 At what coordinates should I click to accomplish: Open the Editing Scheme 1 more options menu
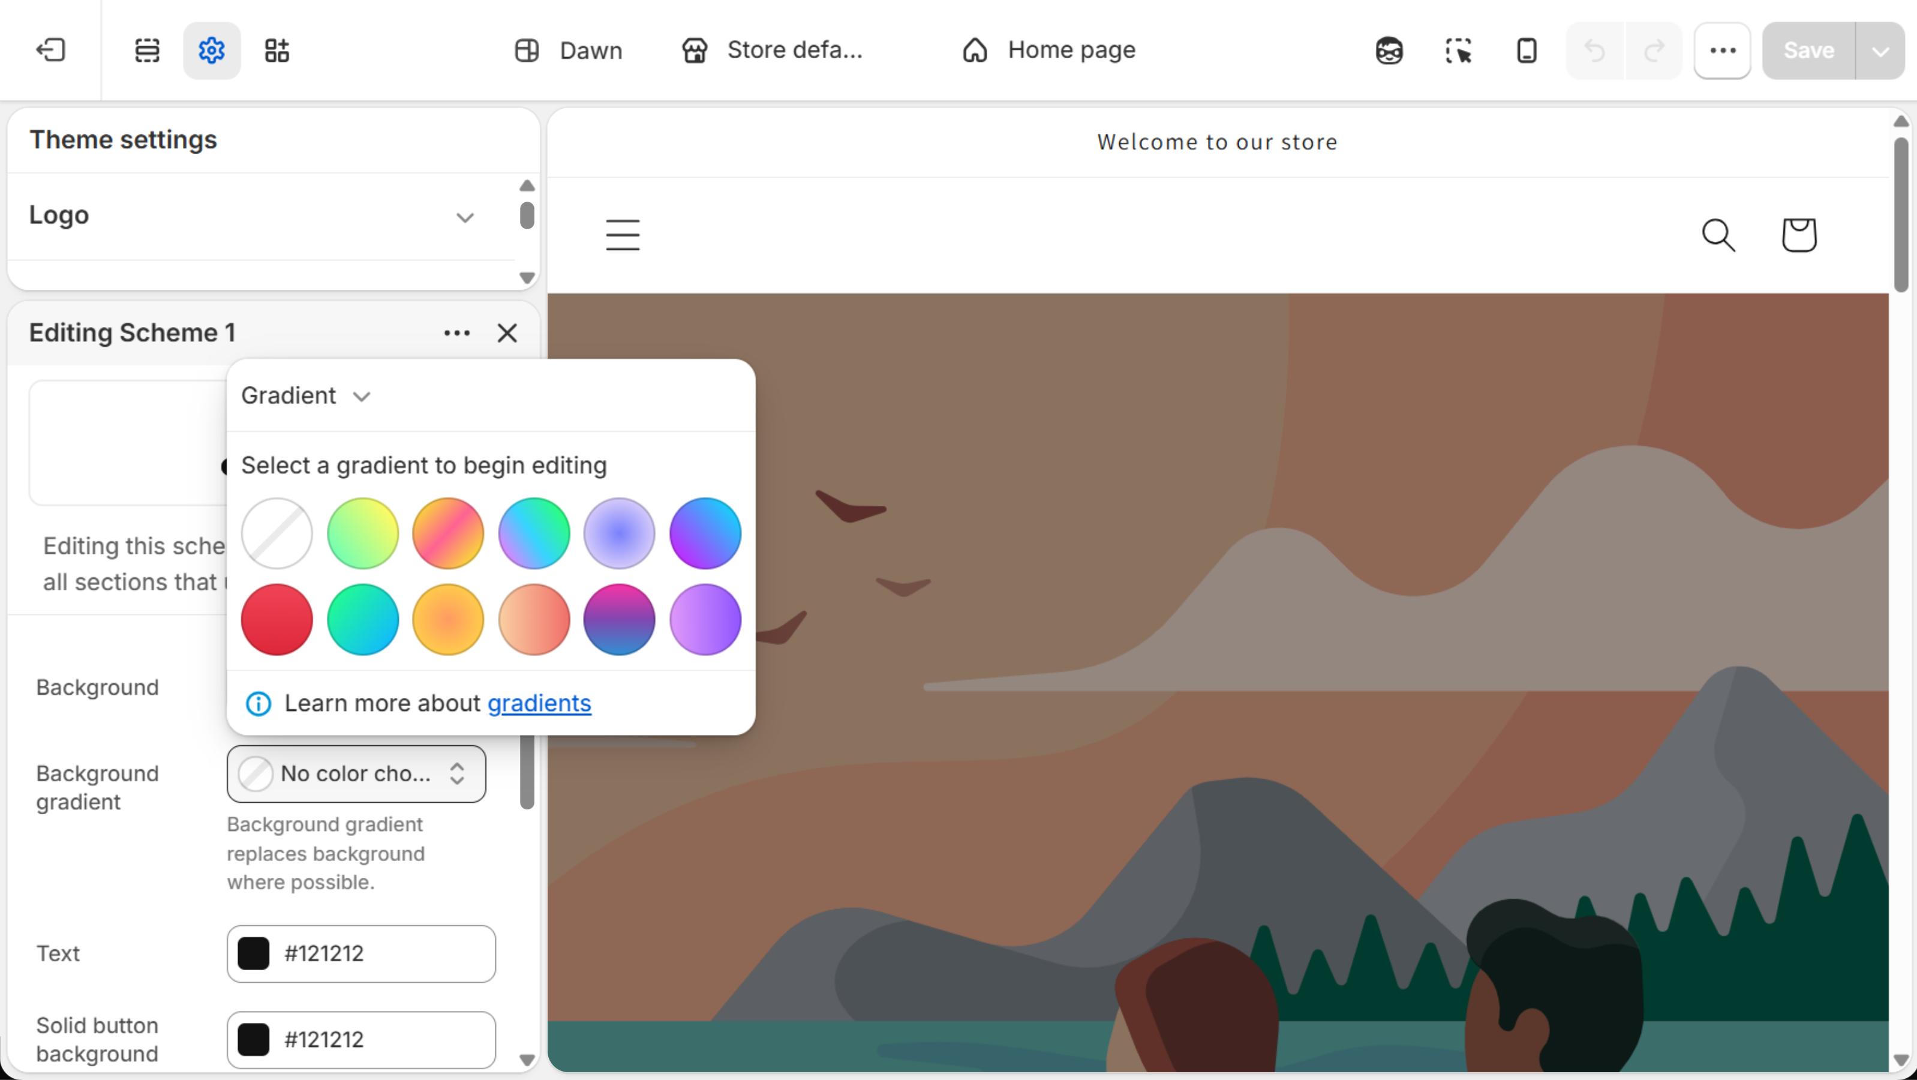click(457, 333)
